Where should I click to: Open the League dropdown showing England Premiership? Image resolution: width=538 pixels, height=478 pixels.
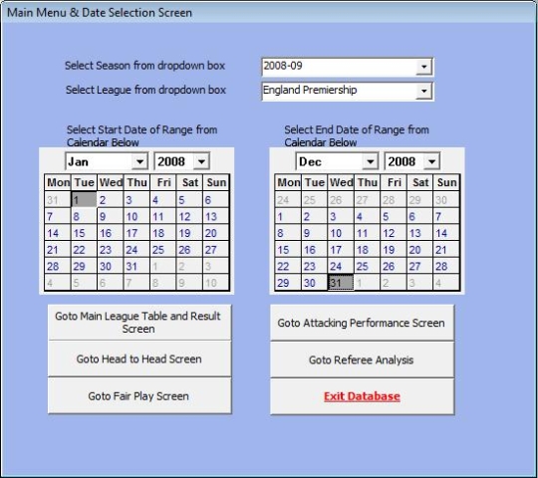point(348,91)
